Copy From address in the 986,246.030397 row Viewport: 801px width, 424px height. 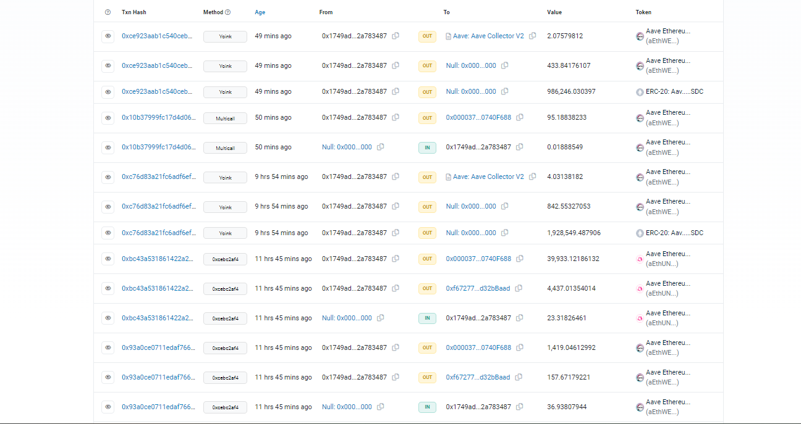(x=396, y=91)
